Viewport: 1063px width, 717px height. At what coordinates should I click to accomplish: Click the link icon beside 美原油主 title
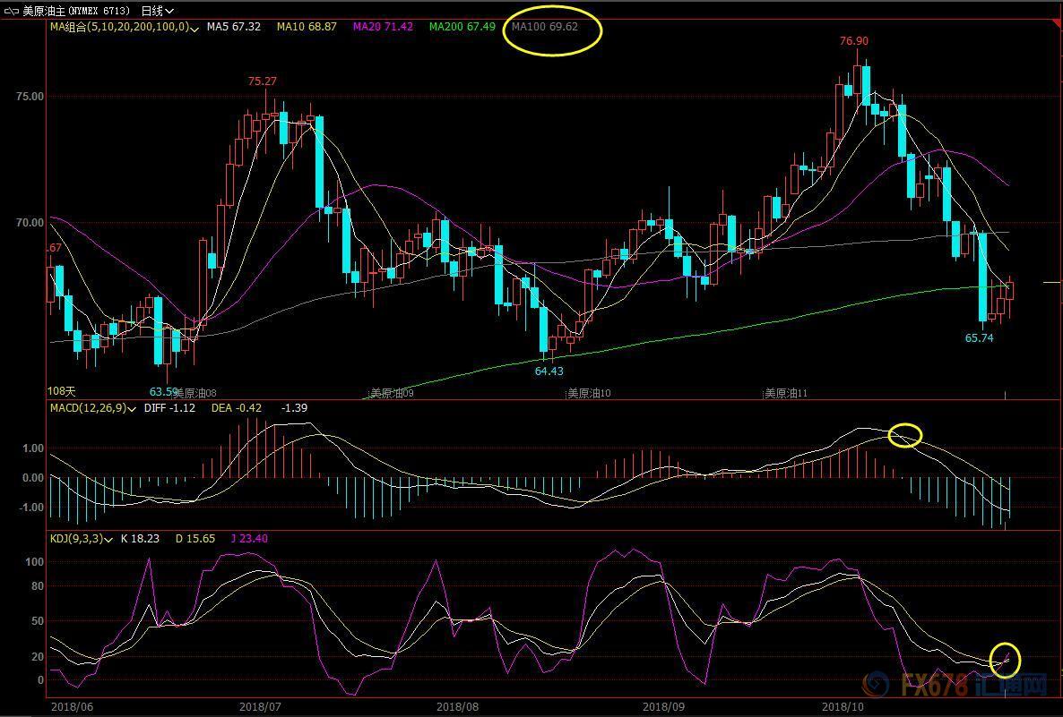tap(12, 10)
